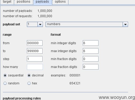Go to the options tab
Image resolution: width=135 pixels, height=100 pixels.
click(60, 2)
